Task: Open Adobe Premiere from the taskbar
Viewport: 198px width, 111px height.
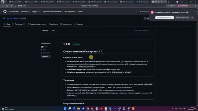Action: pyautogui.click(x=115, y=109)
